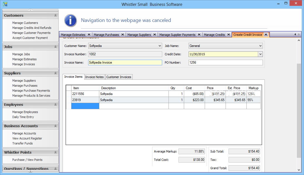Open Manage Customers link
304x175 pixels.
25,23
